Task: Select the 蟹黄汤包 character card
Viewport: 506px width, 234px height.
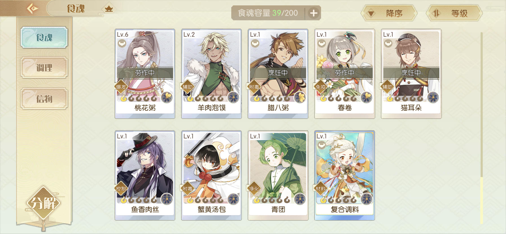Action: (211, 175)
